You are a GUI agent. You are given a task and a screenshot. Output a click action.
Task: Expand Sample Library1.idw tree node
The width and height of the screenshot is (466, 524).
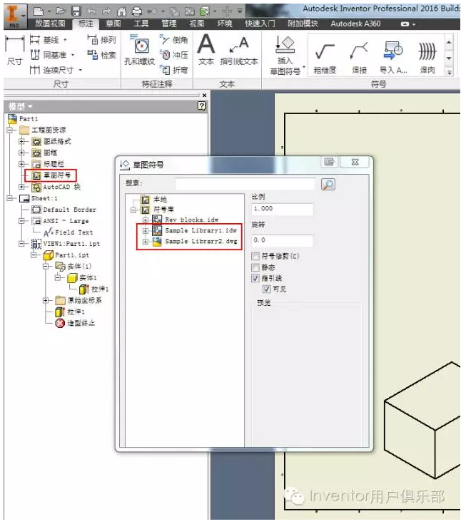(146, 231)
